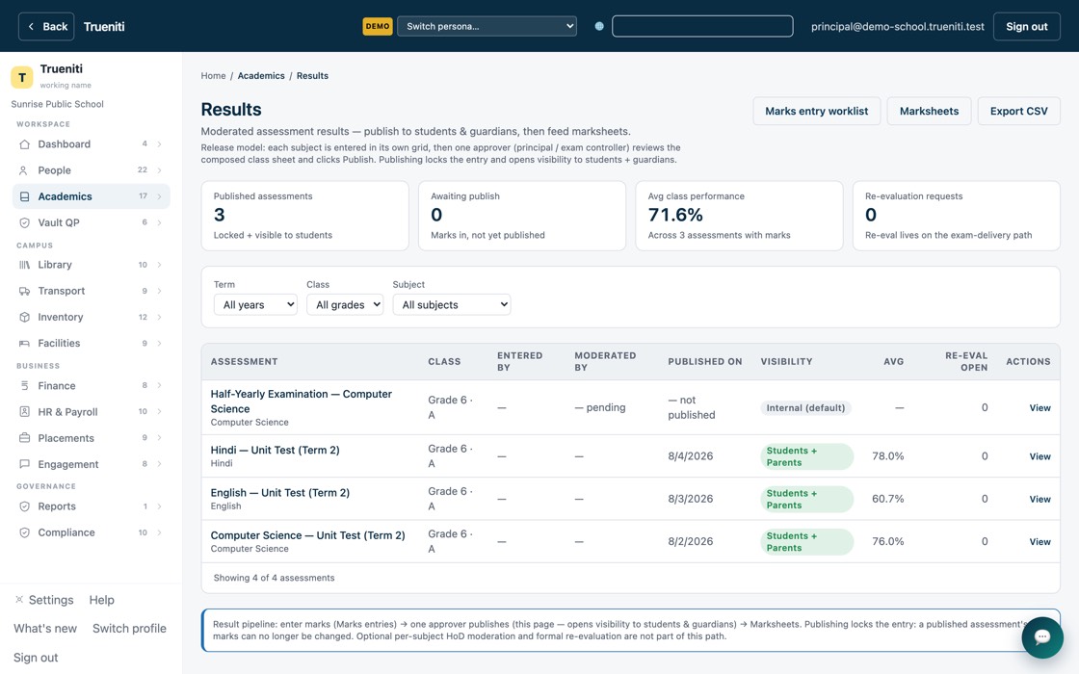Expand the Library chevron arrow
1079x674 pixels.
coord(159,265)
